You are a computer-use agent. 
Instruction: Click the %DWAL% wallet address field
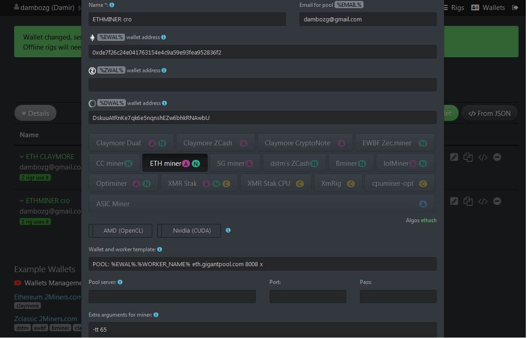pyautogui.click(x=263, y=118)
